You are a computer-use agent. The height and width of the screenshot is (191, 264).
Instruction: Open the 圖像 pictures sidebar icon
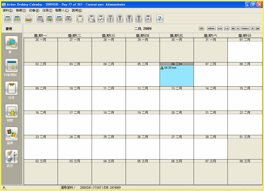click(x=11, y=133)
